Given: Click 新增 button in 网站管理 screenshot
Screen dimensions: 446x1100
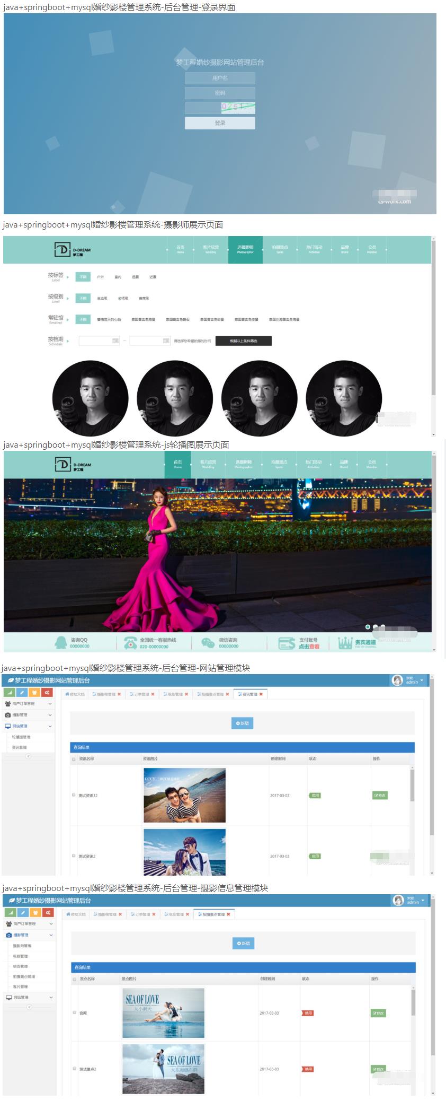Looking at the screenshot, I should coord(242,723).
